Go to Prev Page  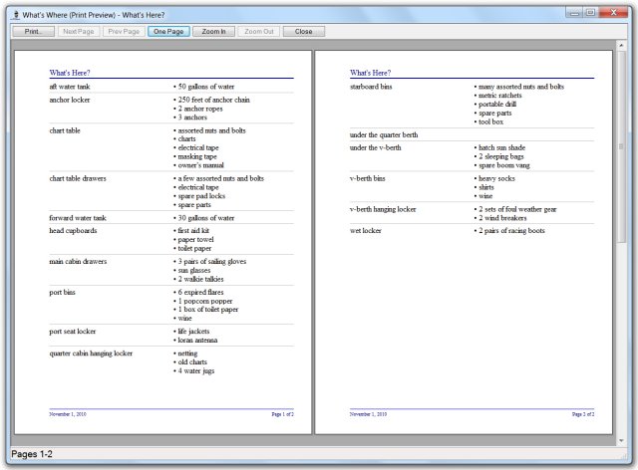(x=123, y=32)
